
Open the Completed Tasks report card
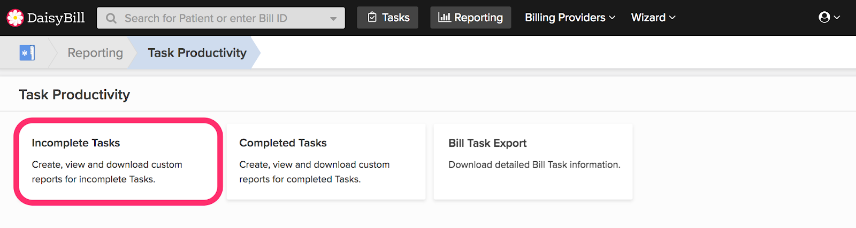point(326,161)
